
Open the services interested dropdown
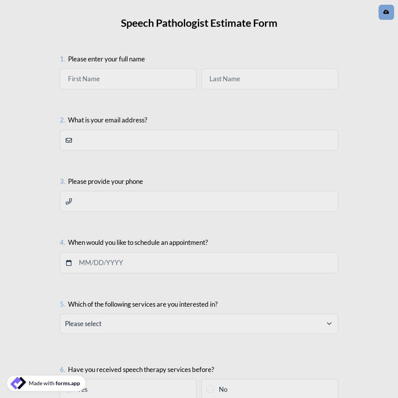(x=199, y=324)
